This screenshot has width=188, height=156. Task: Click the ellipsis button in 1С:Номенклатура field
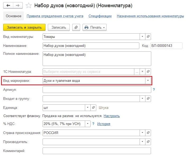point(137,72)
